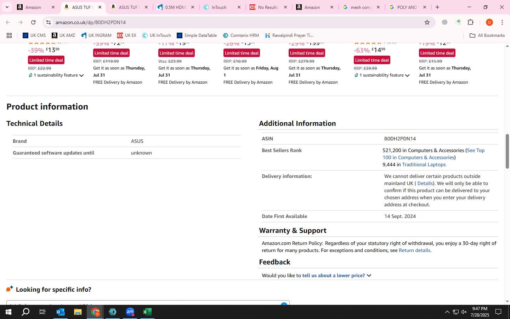This screenshot has width=510, height=319.
Task: Open Task View on the taskbar
Action: [x=42, y=312]
